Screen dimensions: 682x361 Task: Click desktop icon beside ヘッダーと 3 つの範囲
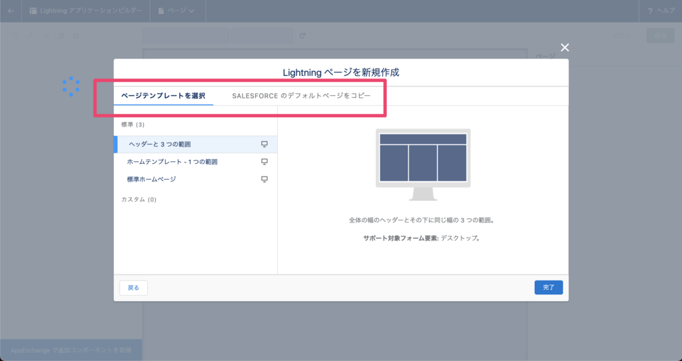click(x=264, y=144)
